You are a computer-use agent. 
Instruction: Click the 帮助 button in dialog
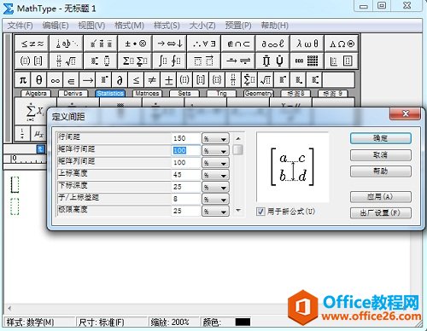381,171
